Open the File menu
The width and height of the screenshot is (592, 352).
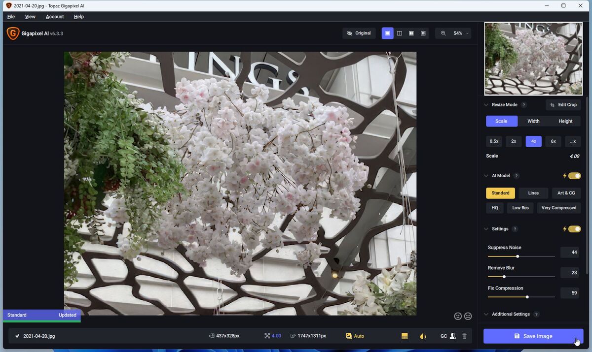pyautogui.click(x=11, y=17)
